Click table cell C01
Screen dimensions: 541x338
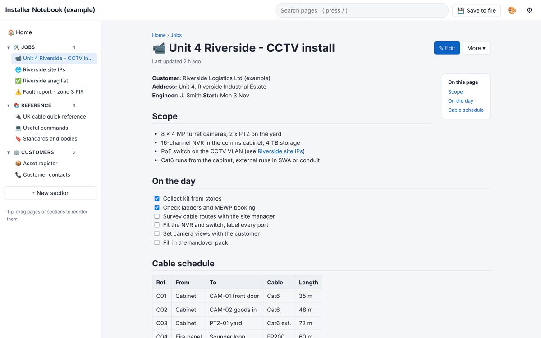click(162, 296)
